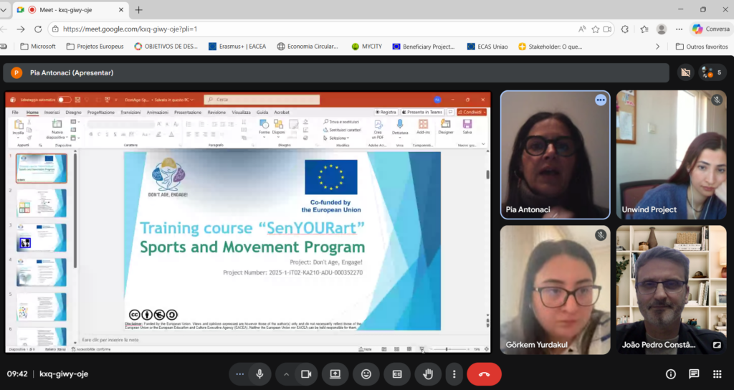Expand the hidden bookmarks overflow chevron
Screen dimensions: 734x390
pos(657,47)
